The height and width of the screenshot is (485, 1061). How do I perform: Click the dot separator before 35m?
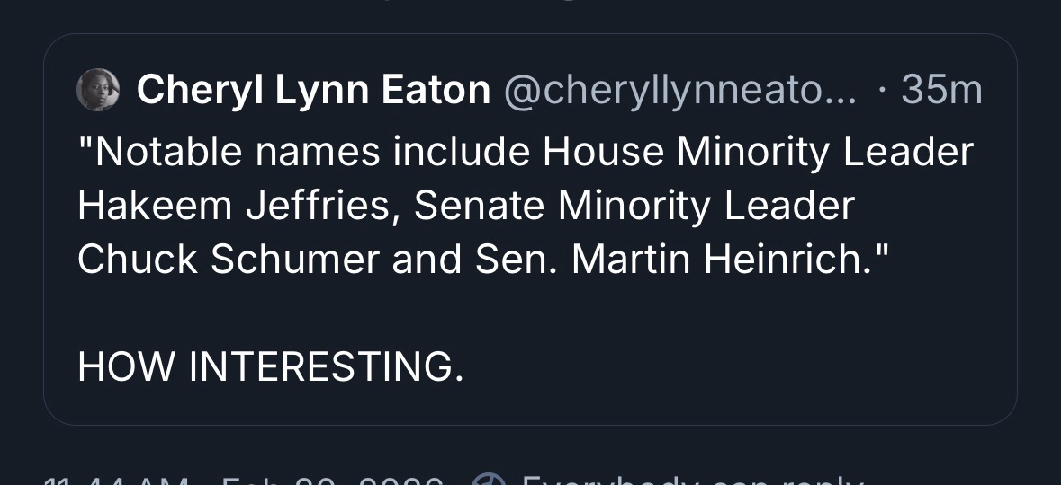[x=883, y=90]
